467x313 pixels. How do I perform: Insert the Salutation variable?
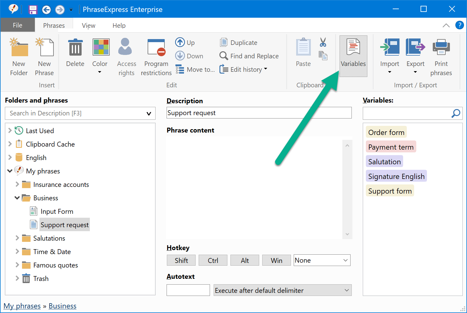tap(384, 162)
